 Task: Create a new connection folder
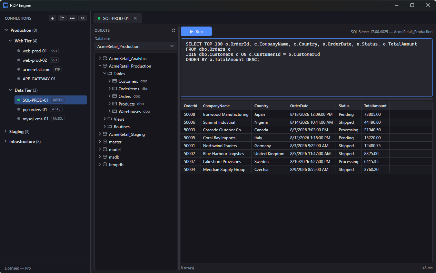[62, 18]
